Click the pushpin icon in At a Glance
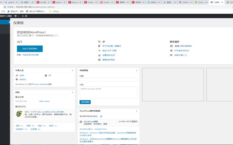Viewport: 233px width, 145px height. click(17, 75)
